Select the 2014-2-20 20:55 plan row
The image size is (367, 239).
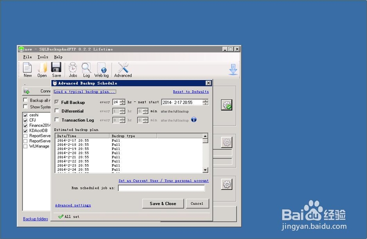(x=129, y=153)
